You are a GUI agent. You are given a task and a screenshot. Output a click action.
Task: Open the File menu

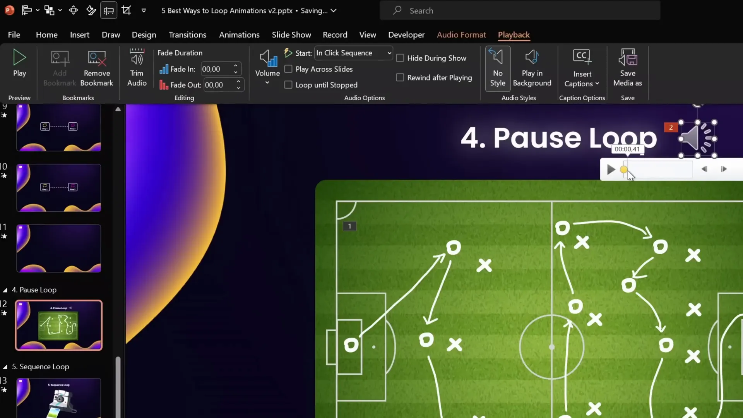14,35
